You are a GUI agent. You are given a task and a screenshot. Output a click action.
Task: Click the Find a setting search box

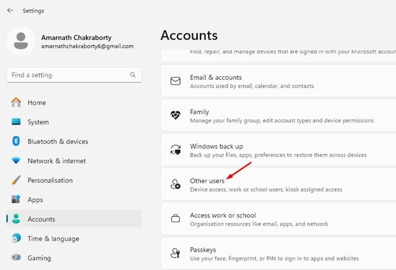click(74, 75)
